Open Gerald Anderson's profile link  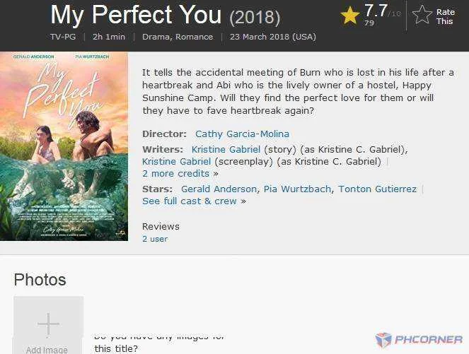point(219,189)
